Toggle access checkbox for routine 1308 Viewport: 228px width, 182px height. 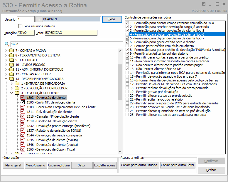pos(23,107)
